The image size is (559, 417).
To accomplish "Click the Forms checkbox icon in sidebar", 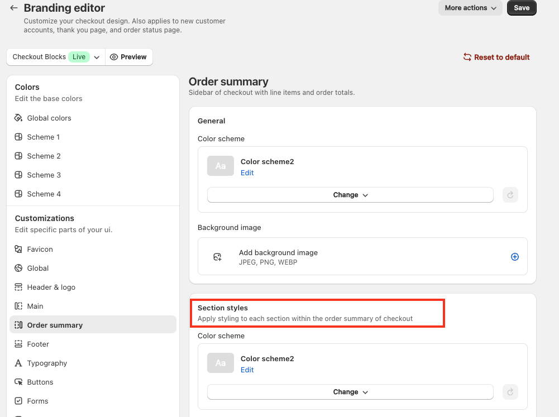I will (18, 401).
